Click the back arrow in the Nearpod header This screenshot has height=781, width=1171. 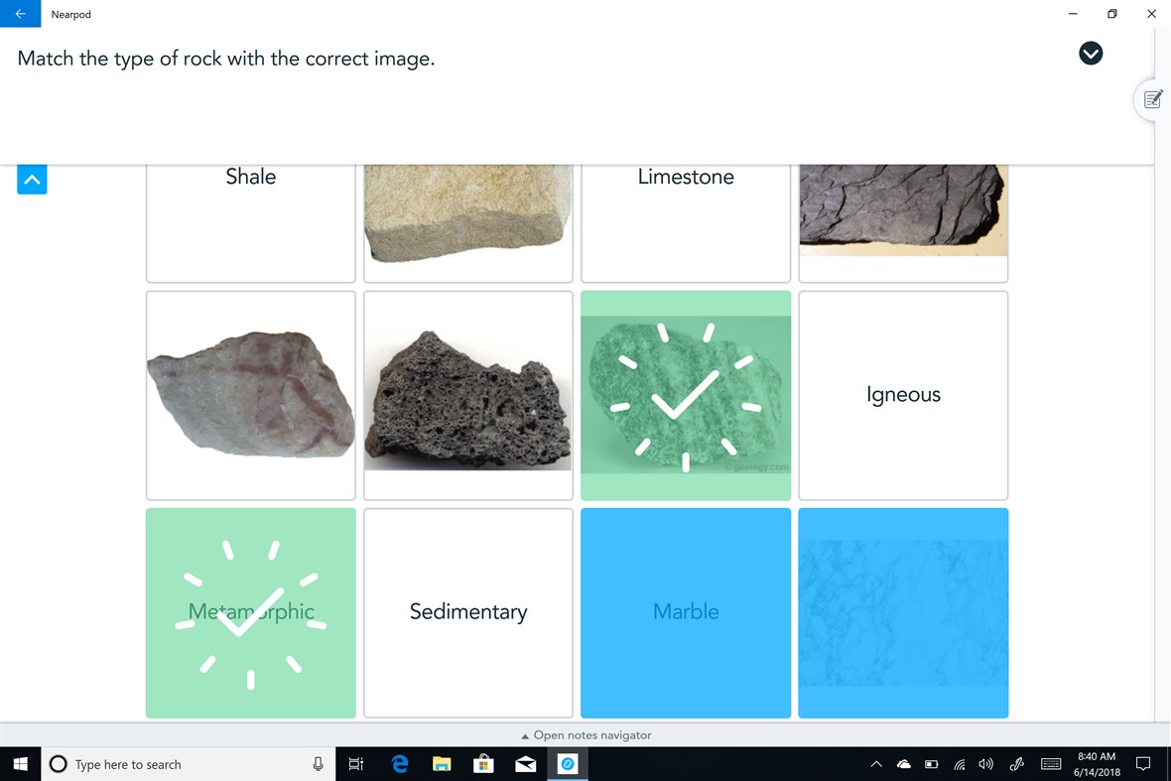click(20, 14)
